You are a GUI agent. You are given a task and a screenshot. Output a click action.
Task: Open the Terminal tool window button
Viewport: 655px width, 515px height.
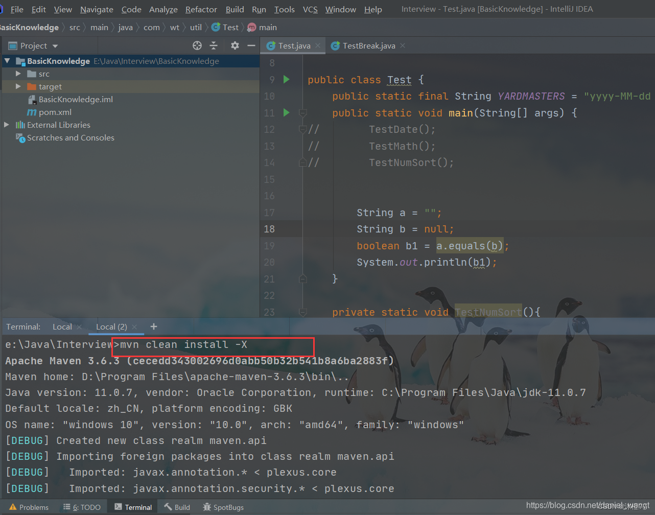pos(133,507)
